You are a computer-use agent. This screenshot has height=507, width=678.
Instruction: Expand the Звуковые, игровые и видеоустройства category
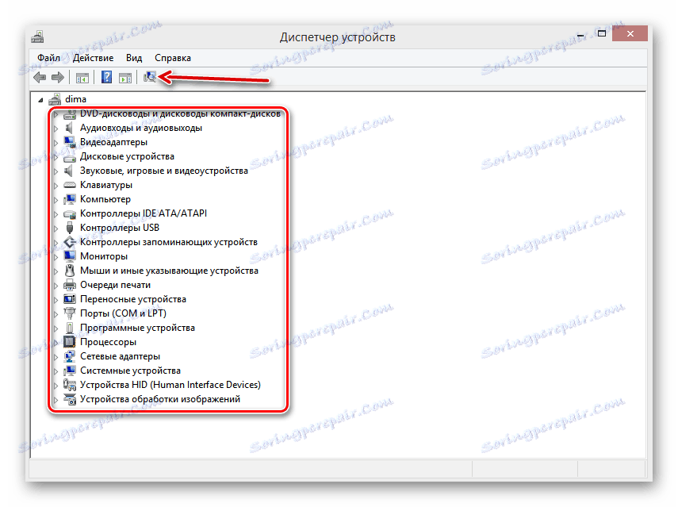point(56,170)
